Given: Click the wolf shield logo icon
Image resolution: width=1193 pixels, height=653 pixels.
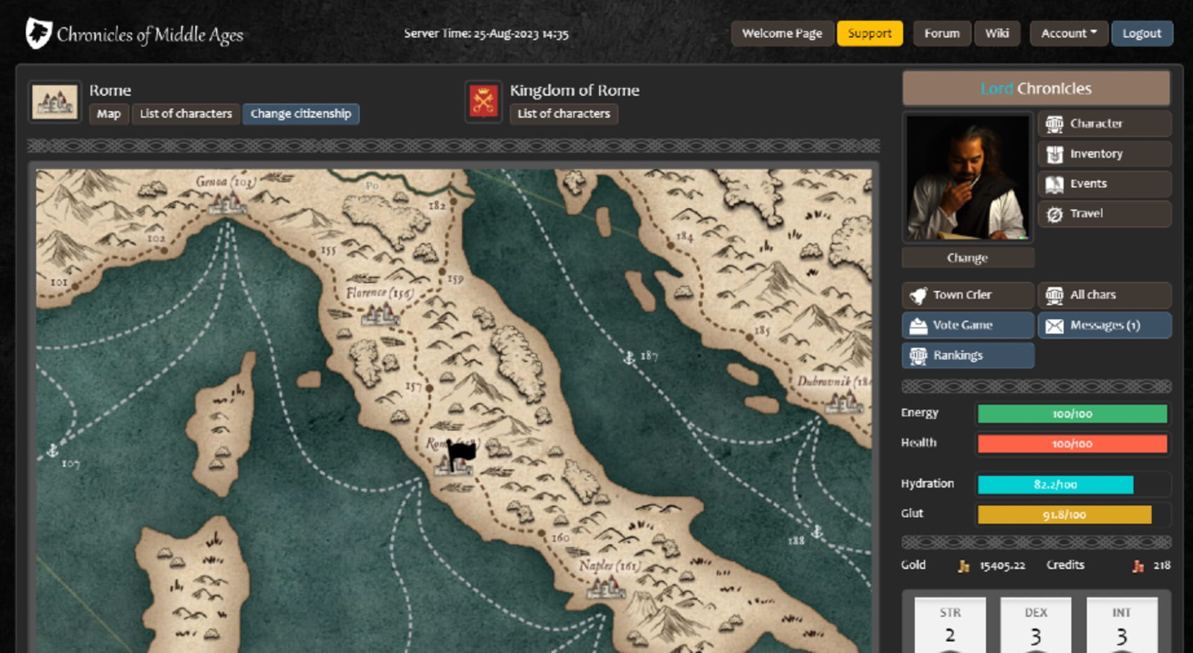Looking at the screenshot, I should click(x=39, y=34).
